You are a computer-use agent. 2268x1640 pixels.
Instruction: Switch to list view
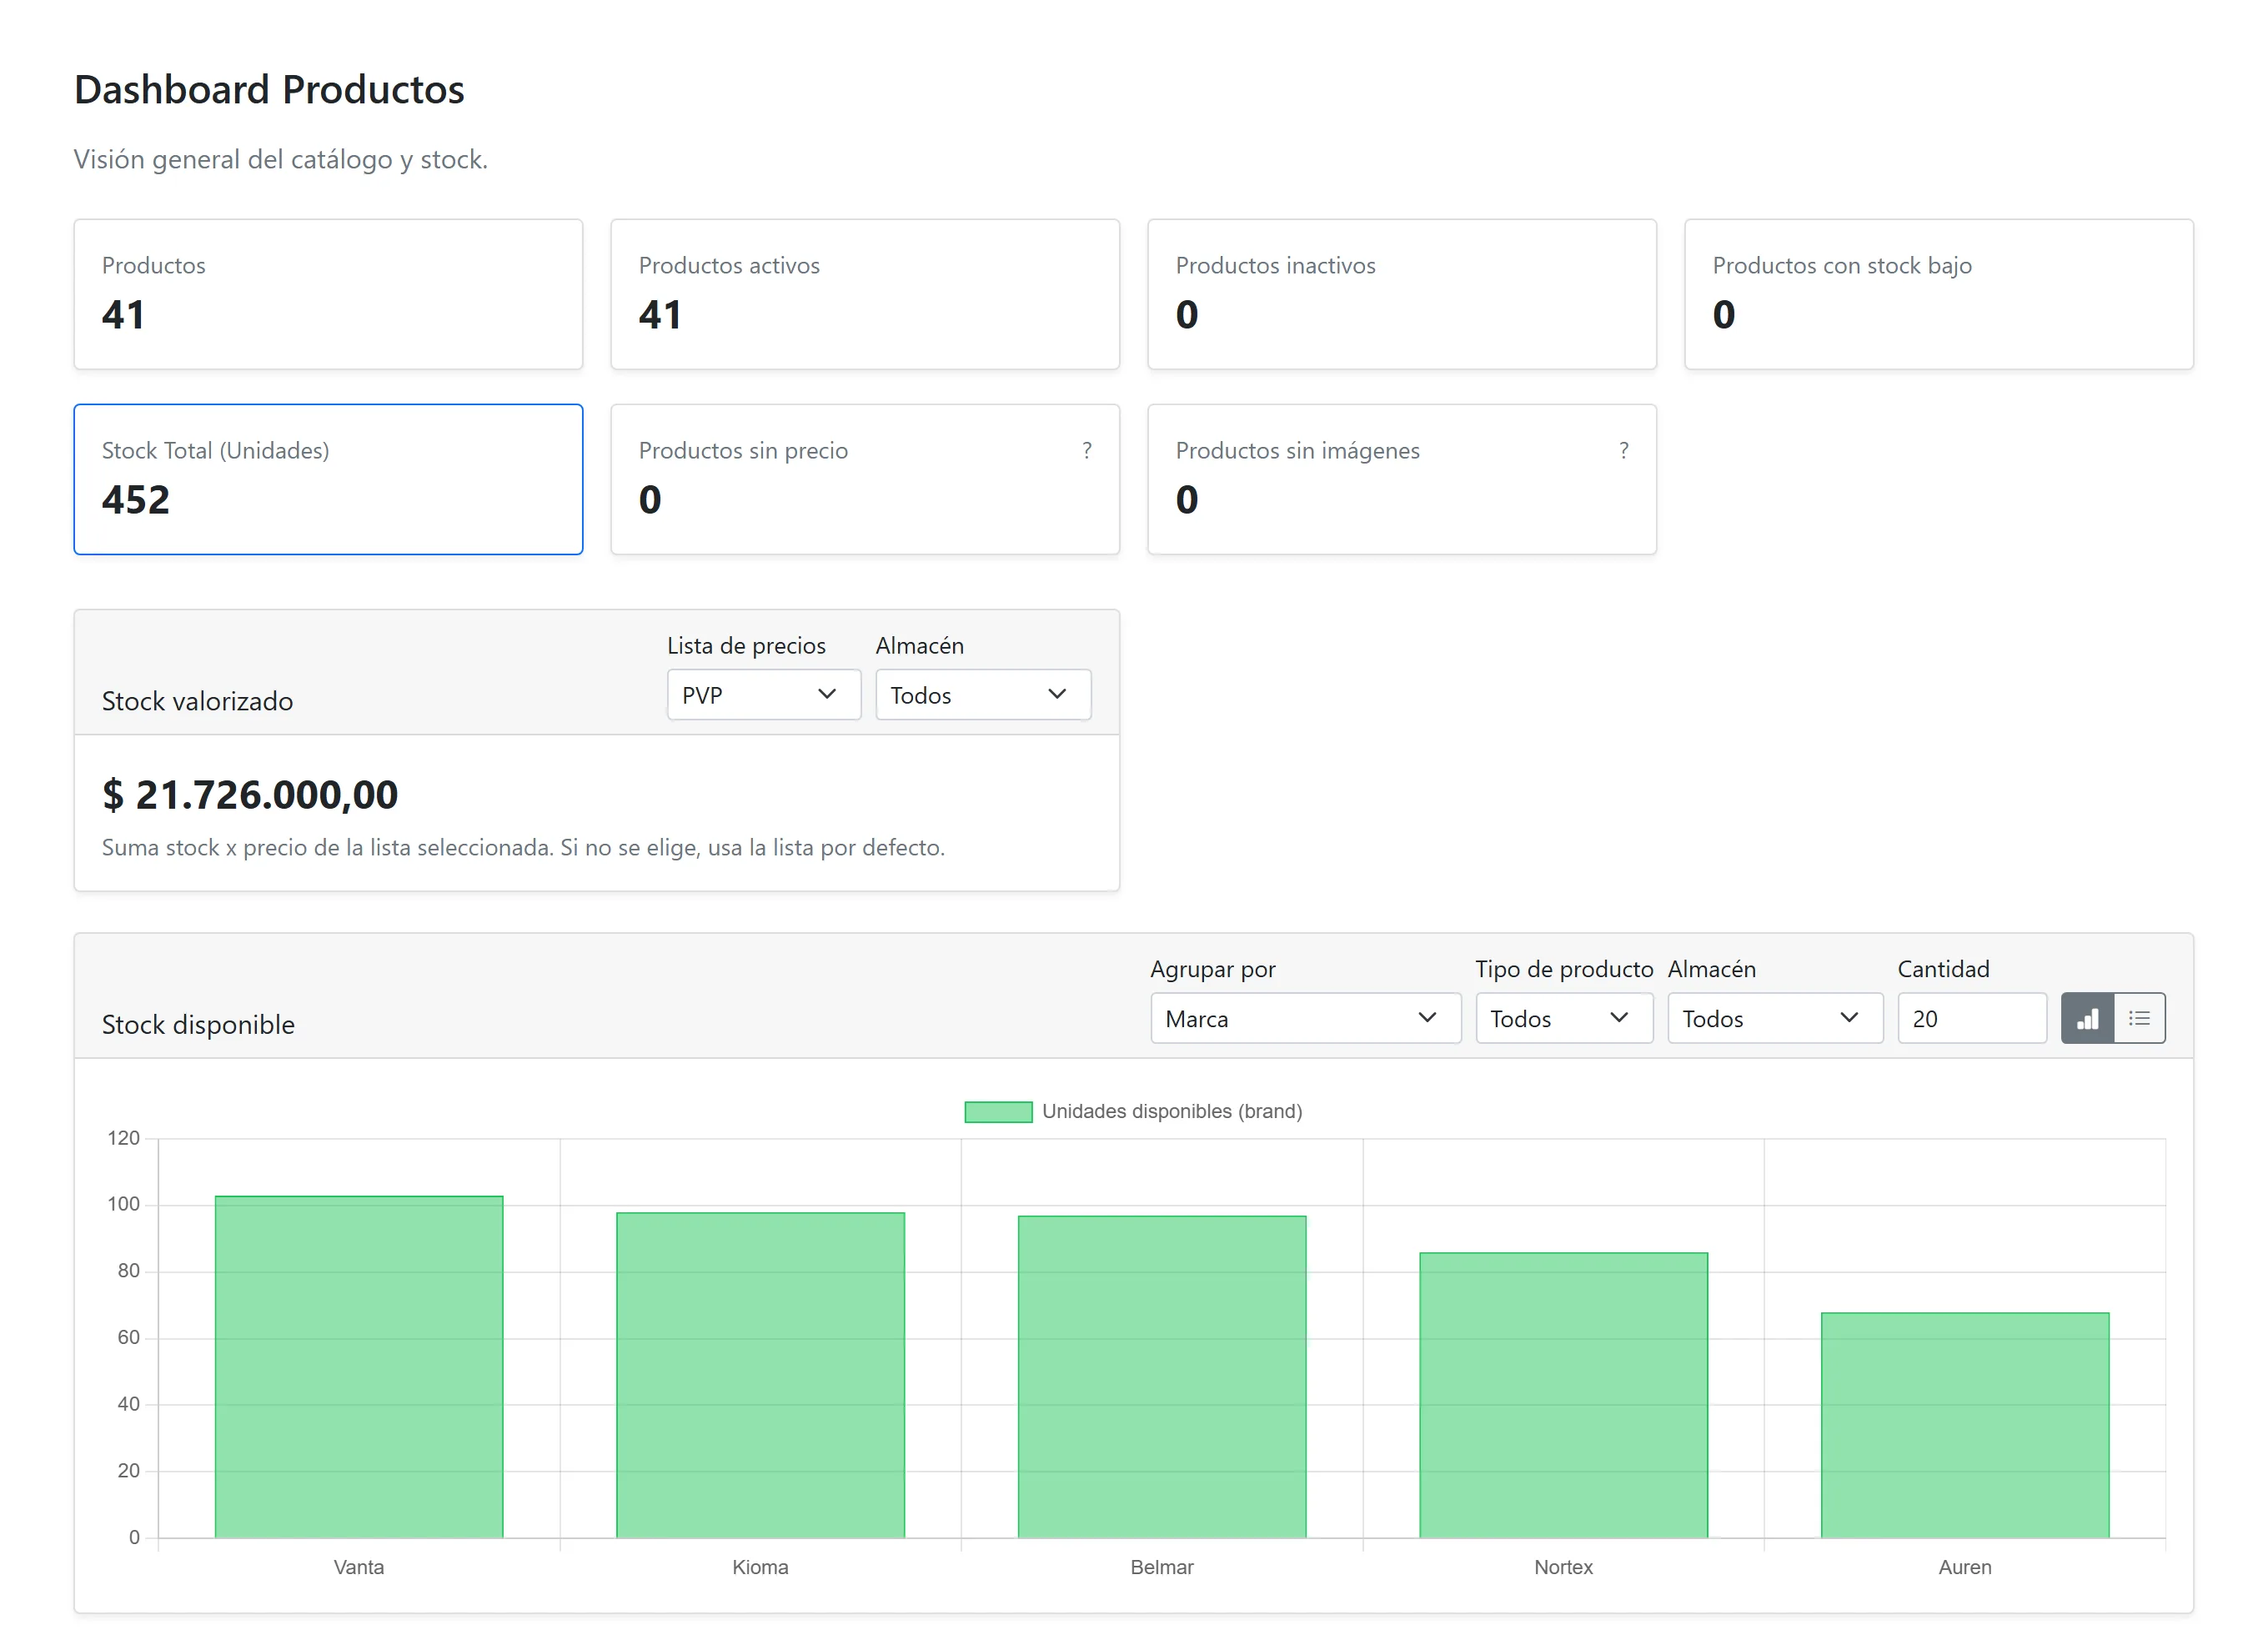coord(2139,1018)
